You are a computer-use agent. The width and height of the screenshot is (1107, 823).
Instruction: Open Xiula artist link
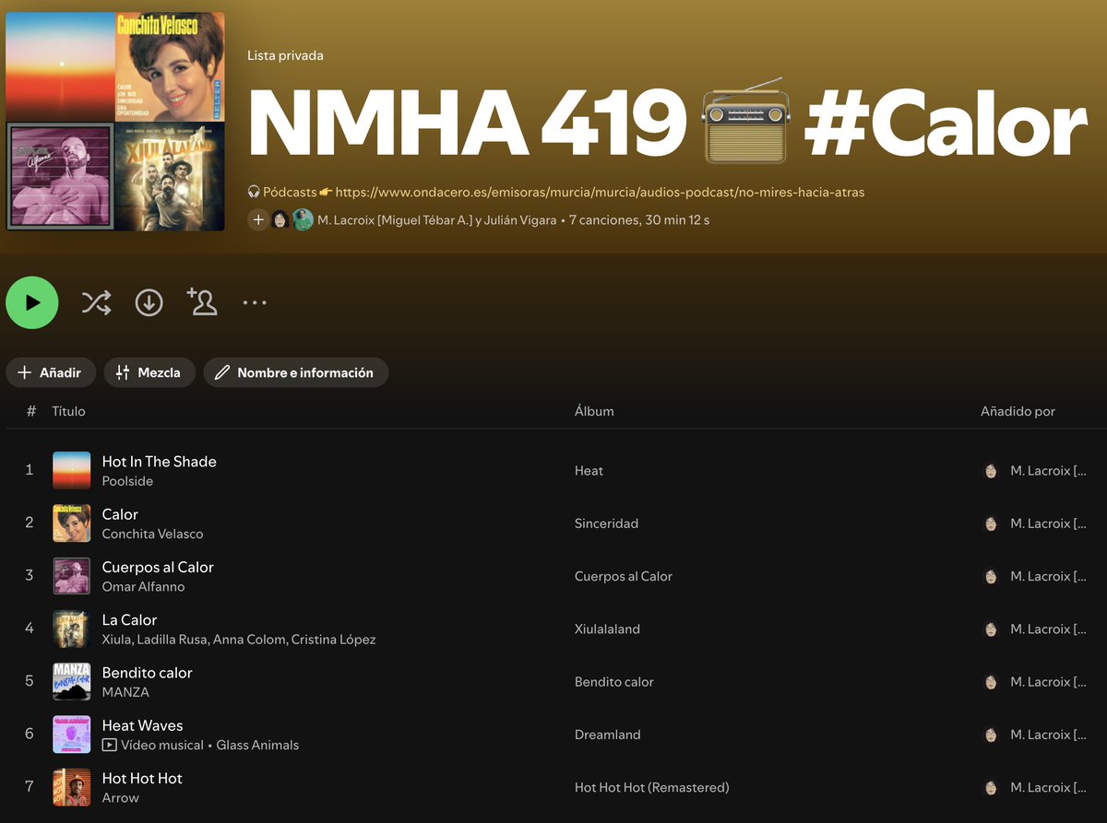tap(115, 639)
